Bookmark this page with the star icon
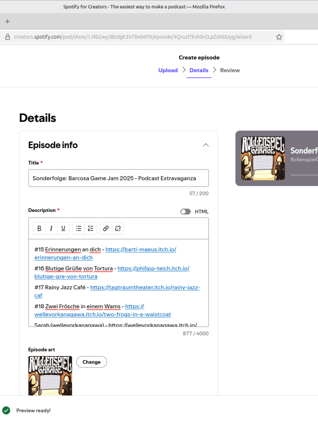The image size is (318, 425). pos(279,37)
